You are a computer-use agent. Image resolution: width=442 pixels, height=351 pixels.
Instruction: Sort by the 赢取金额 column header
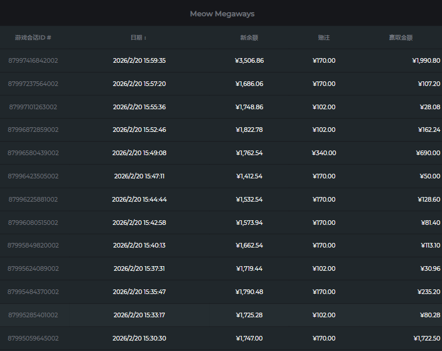point(401,38)
